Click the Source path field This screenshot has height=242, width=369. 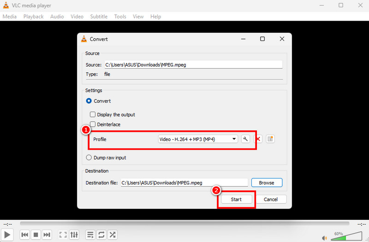(x=193, y=65)
